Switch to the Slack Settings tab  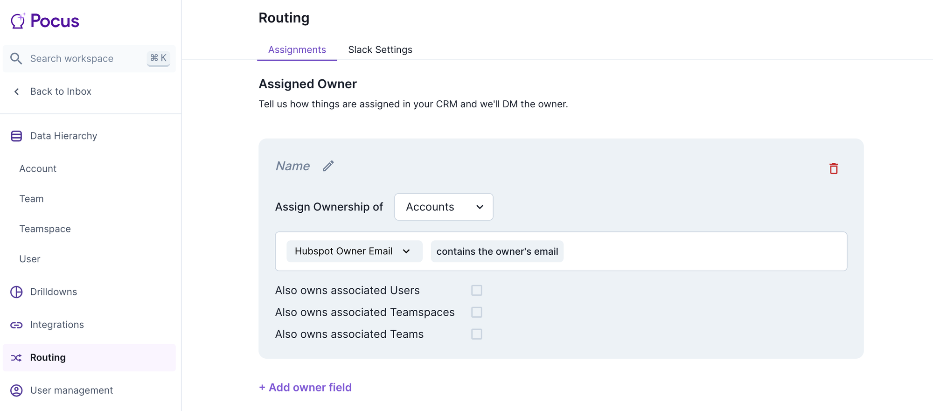click(380, 50)
